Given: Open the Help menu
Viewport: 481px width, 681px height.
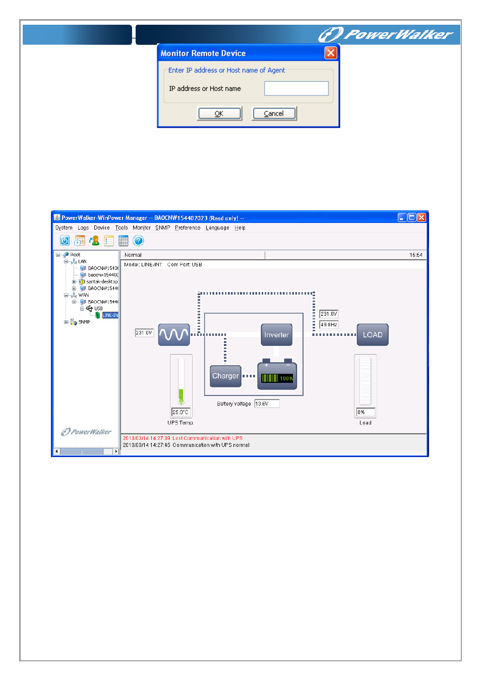Looking at the screenshot, I should point(240,228).
